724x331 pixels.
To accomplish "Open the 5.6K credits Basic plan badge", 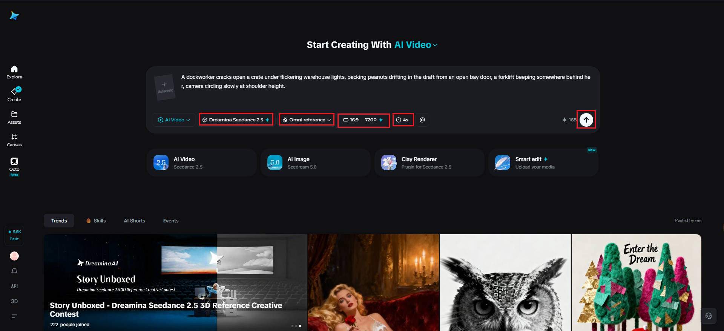I will coord(14,235).
